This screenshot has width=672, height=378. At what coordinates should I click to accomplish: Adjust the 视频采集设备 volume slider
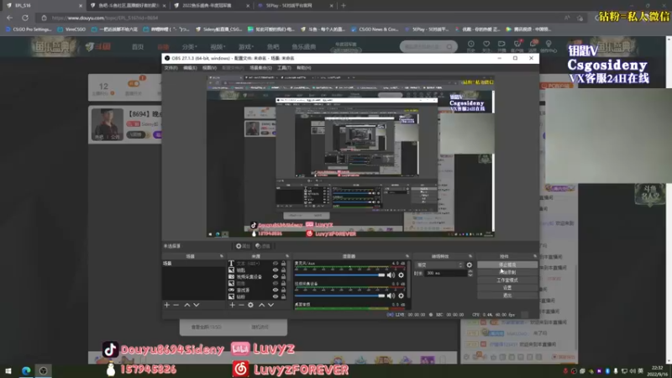point(340,296)
